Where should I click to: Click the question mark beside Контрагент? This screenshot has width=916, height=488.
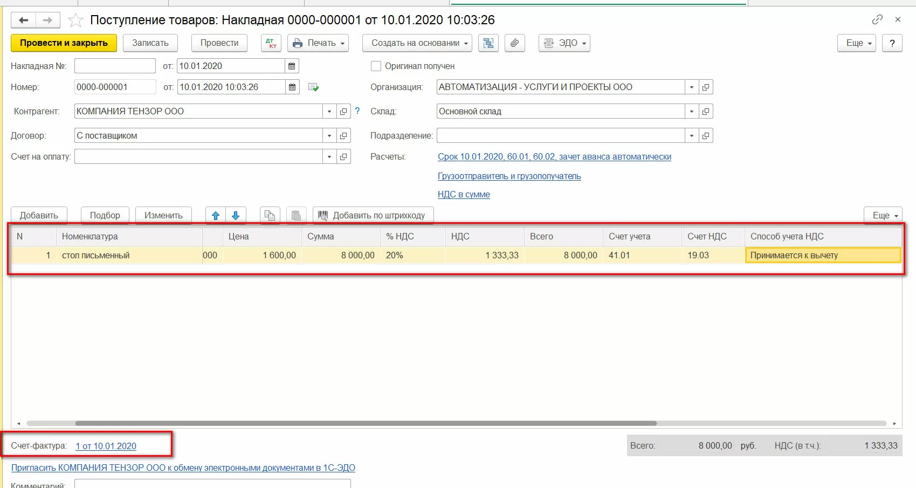357,111
